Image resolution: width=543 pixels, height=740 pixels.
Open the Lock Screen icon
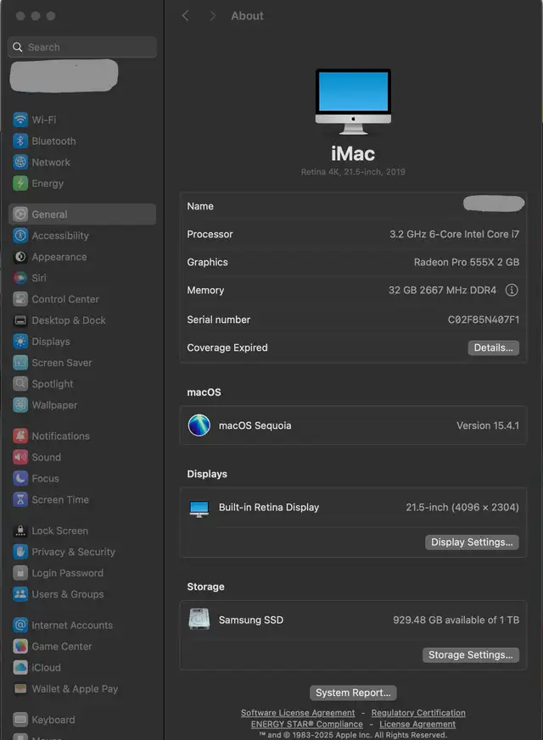click(x=20, y=531)
